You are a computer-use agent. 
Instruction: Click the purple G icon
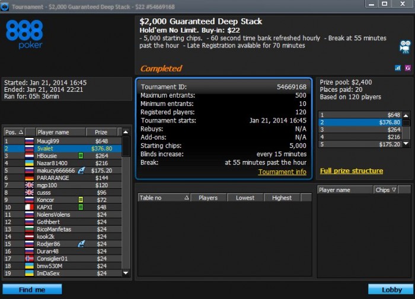[x=408, y=68]
